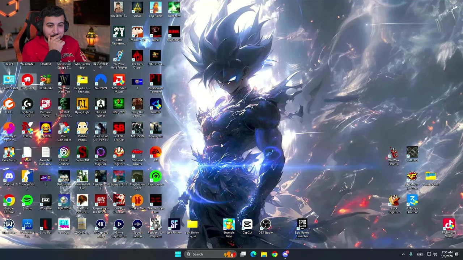
Task: Open Stuck Together game icon
Action: pos(394,204)
